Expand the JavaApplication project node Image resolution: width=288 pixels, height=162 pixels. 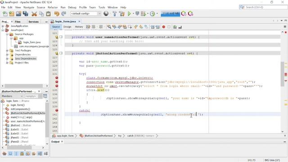point(3,26)
